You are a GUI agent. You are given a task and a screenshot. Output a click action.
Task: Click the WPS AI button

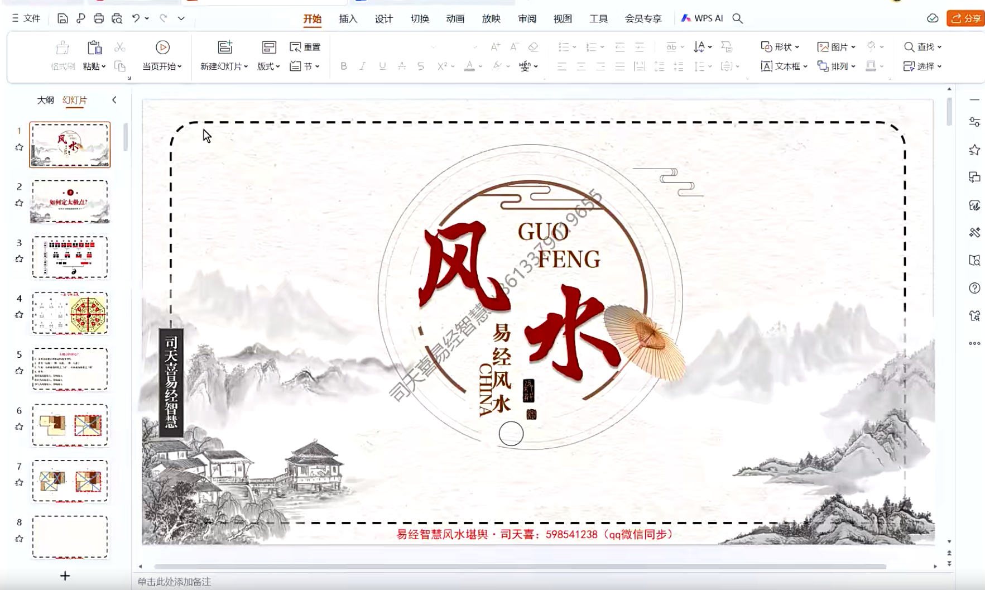(702, 18)
